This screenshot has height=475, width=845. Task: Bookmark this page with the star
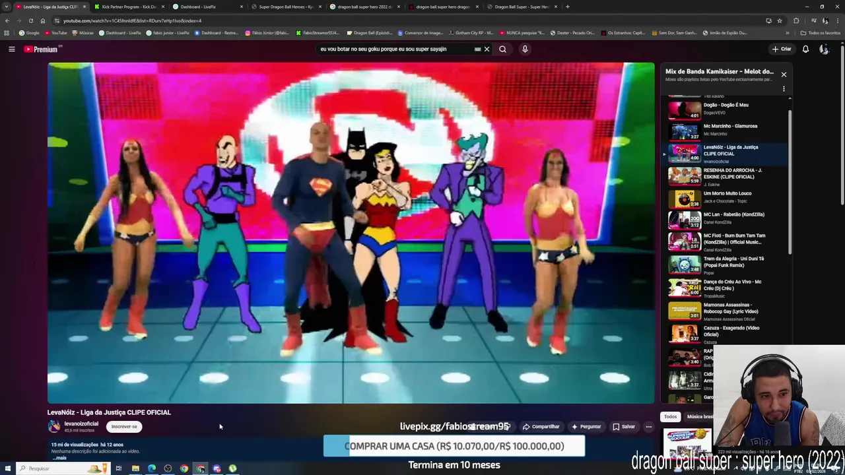coord(780,20)
